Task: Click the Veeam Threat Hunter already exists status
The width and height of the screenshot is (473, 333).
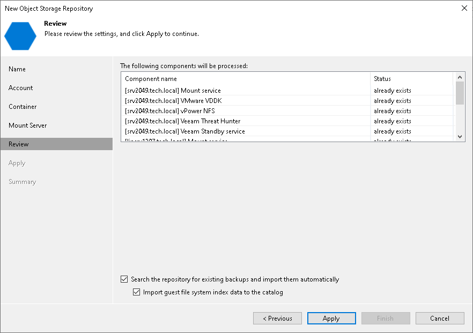Action: pyautogui.click(x=393, y=121)
